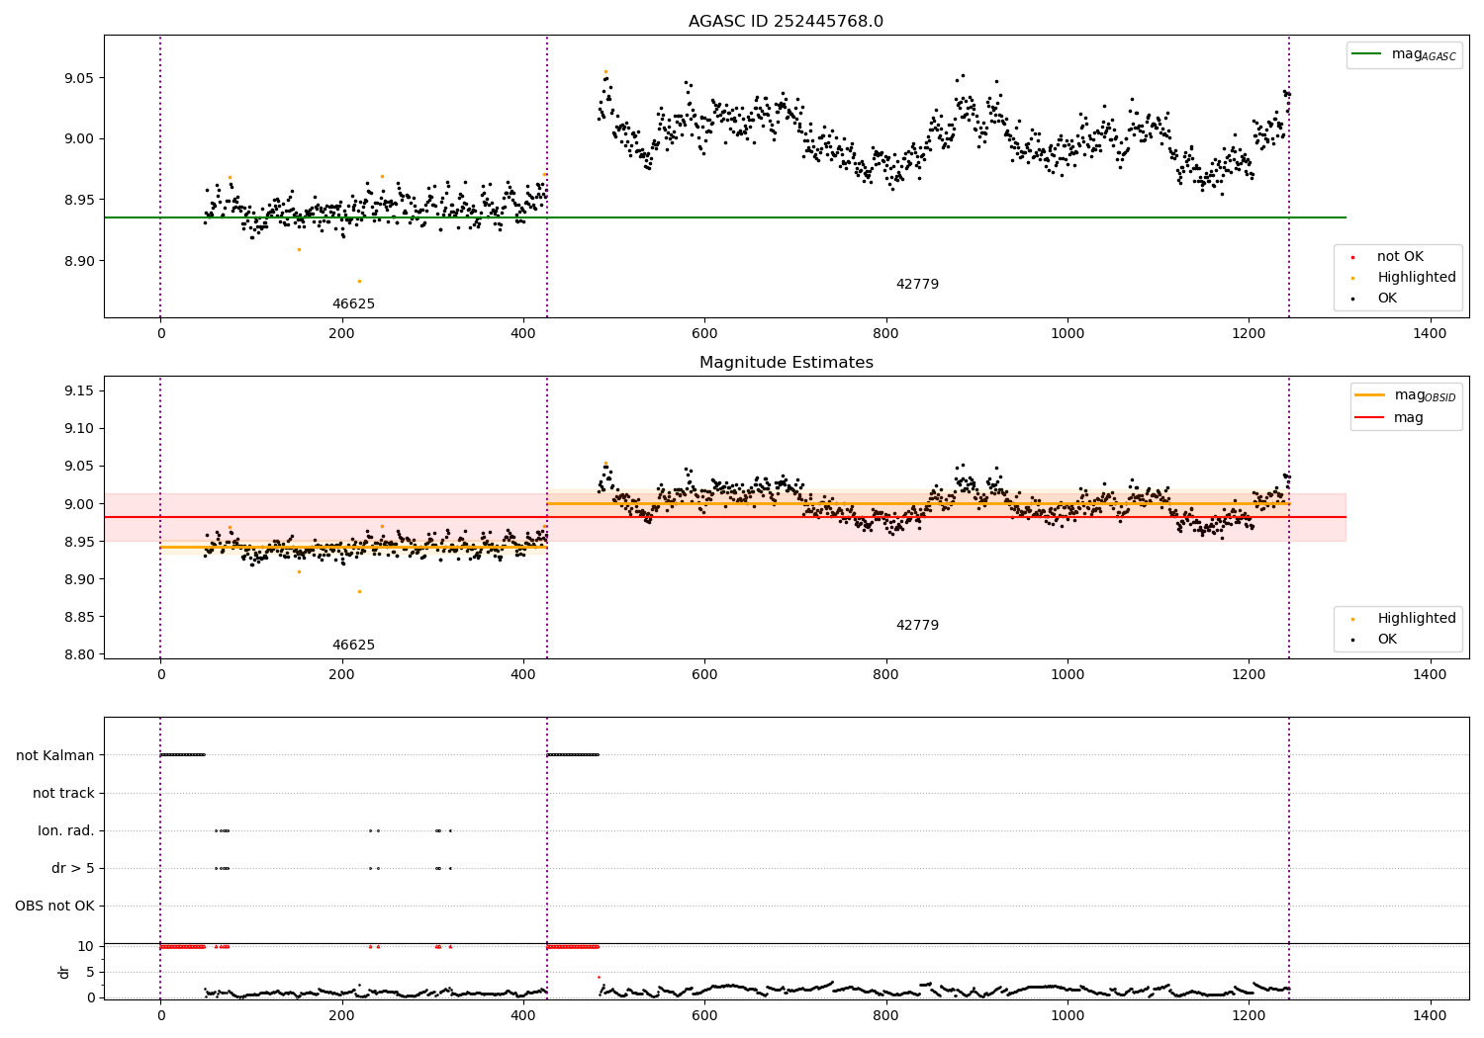
Task: Click the "not OK" legend entry
Action: [x=1400, y=256]
